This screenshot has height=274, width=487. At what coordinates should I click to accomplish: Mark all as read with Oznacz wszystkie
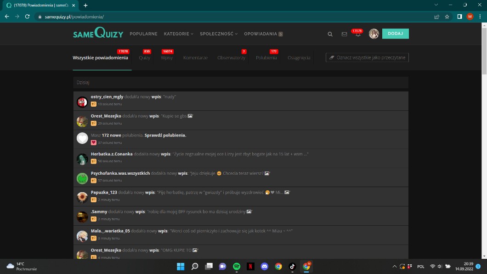pyautogui.click(x=367, y=57)
